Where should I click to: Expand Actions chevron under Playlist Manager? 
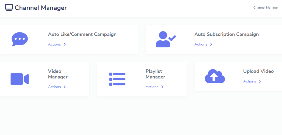pyautogui.click(x=162, y=87)
